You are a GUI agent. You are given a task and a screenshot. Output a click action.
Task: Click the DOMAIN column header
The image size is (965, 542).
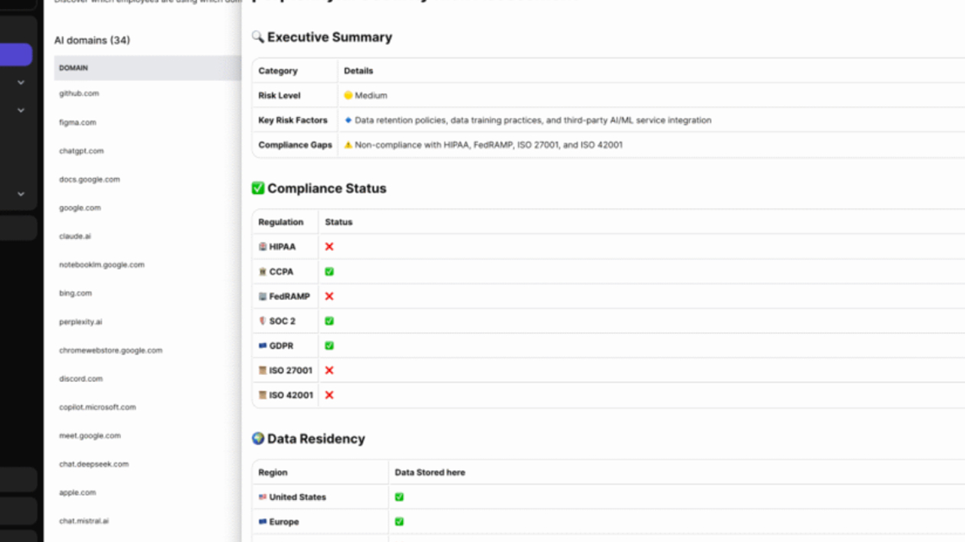click(74, 68)
